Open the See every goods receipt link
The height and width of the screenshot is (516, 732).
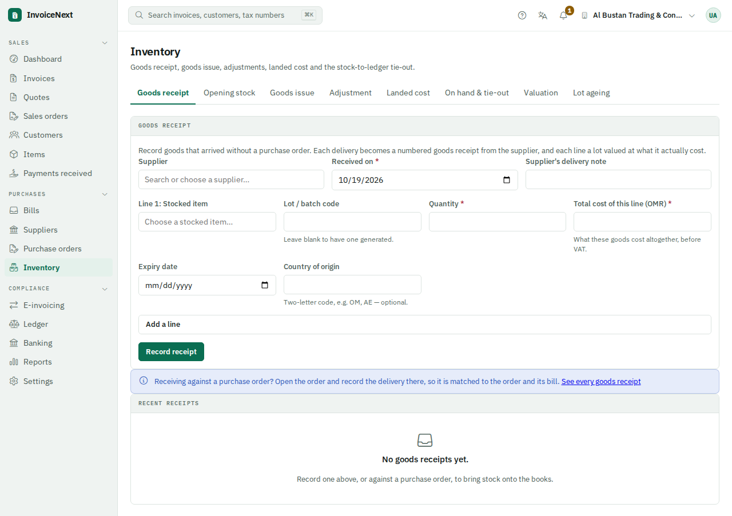pyautogui.click(x=601, y=381)
